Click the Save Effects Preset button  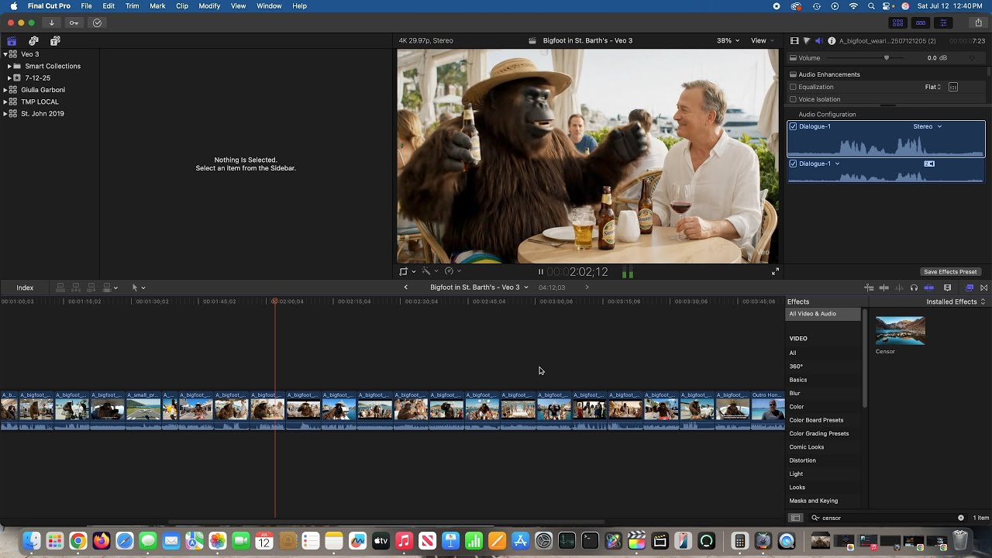point(950,272)
